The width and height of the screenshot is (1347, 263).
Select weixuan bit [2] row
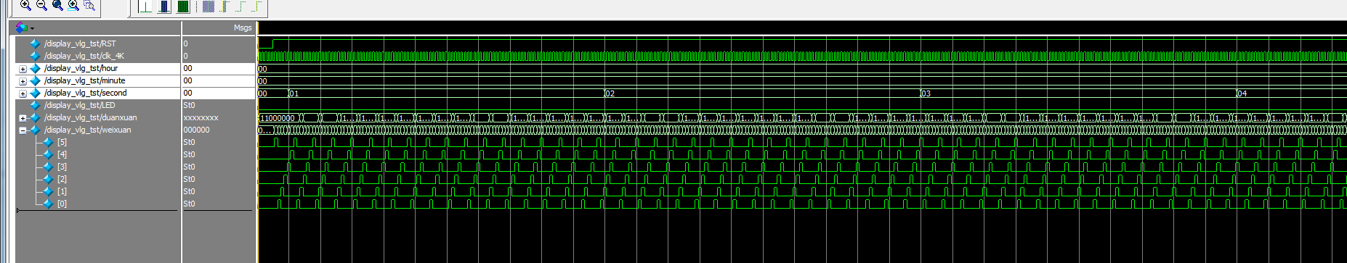coord(62,179)
